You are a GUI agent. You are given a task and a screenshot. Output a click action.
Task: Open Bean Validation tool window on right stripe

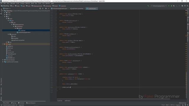click(188, 37)
